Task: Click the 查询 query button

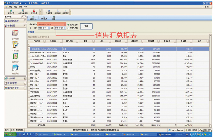Action: pyautogui.click(x=86, y=26)
